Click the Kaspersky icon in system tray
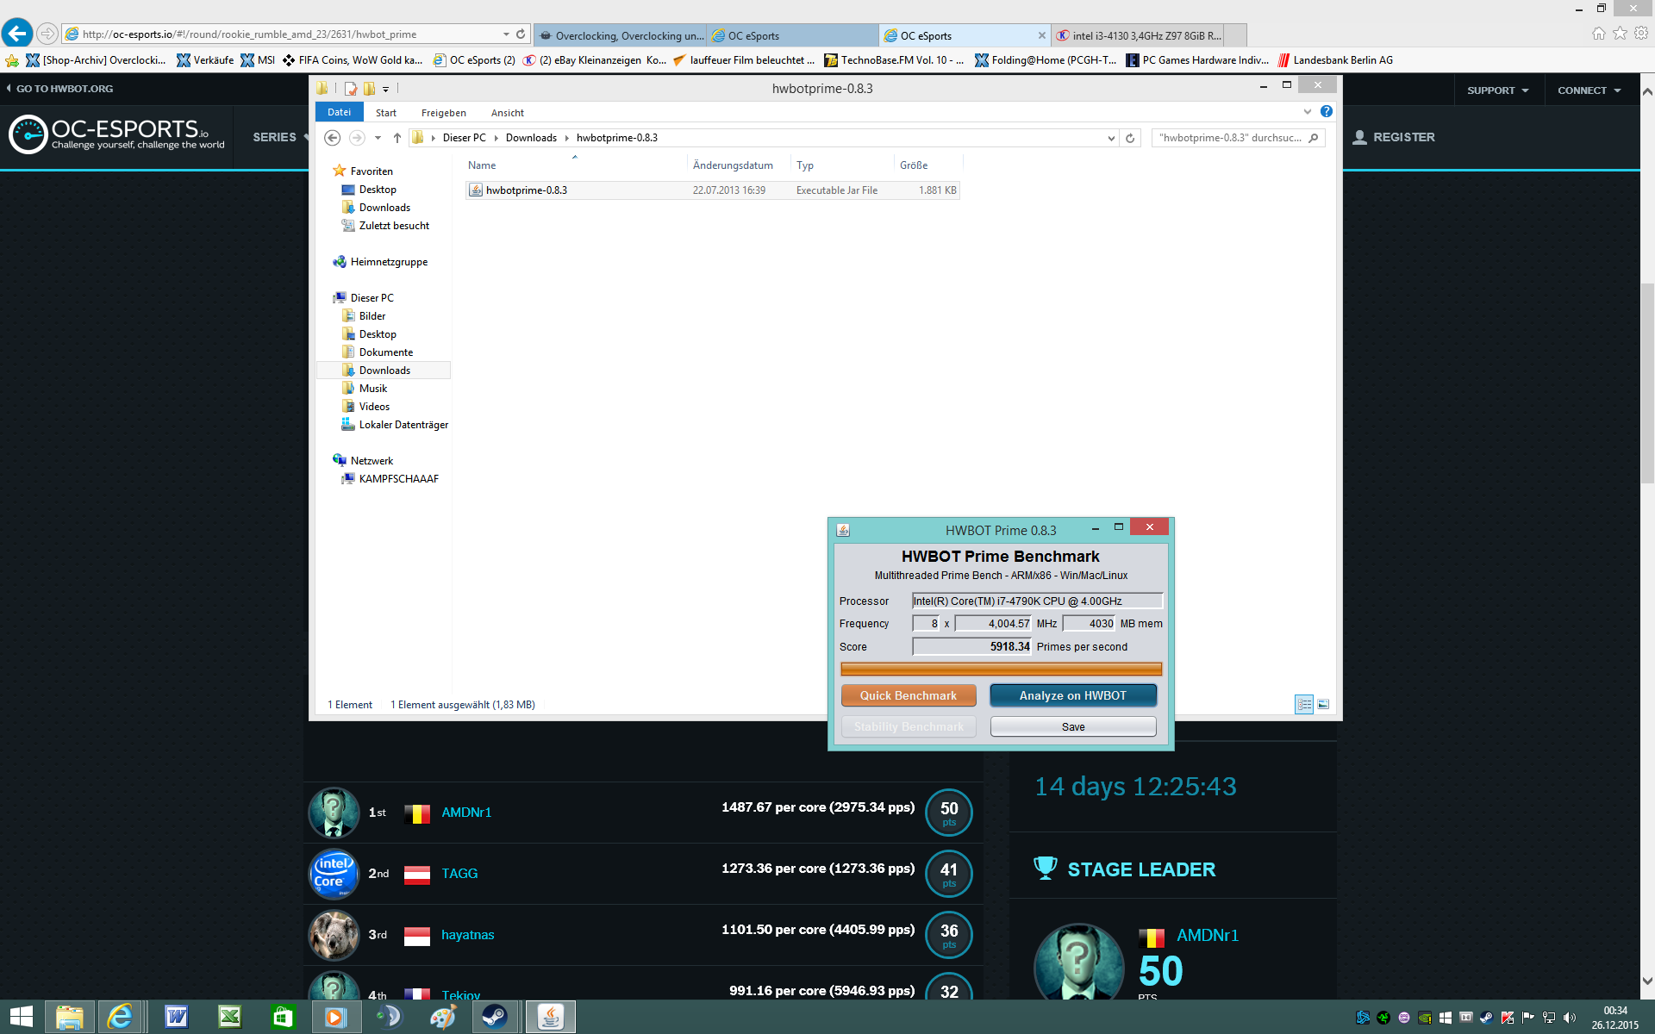 point(1508,1018)
